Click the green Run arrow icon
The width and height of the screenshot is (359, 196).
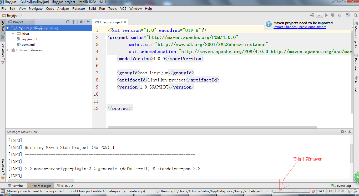coord(326,15)
